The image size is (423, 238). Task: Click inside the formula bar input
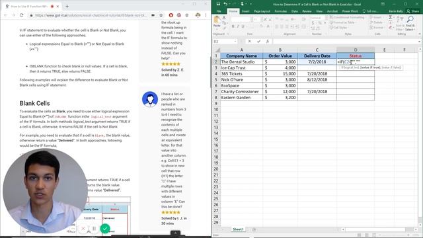tap(345, 41)
